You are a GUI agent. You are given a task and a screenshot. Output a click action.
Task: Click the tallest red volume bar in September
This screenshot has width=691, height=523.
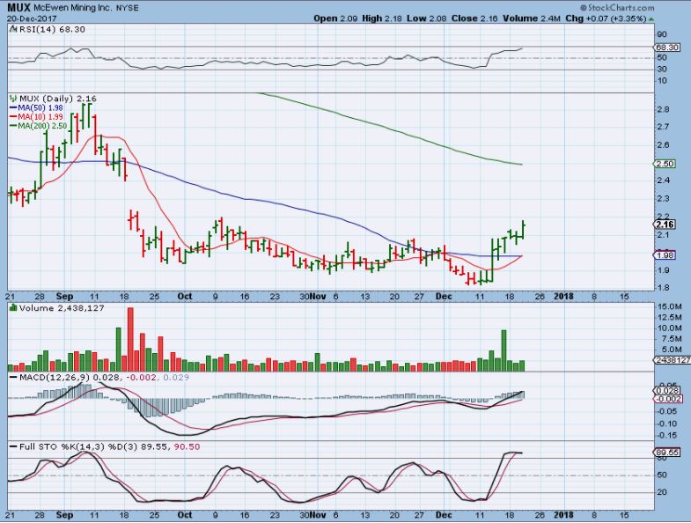pyautogui.click(x=130, y=340)
